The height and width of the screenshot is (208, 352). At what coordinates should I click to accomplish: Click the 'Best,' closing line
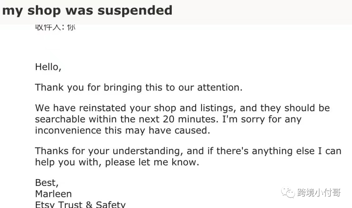click(x=47, y=183)
